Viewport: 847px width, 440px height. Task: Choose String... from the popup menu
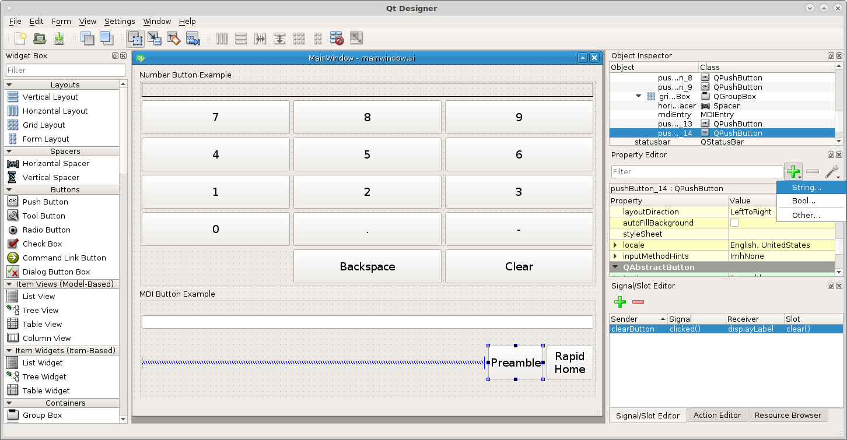811,187
